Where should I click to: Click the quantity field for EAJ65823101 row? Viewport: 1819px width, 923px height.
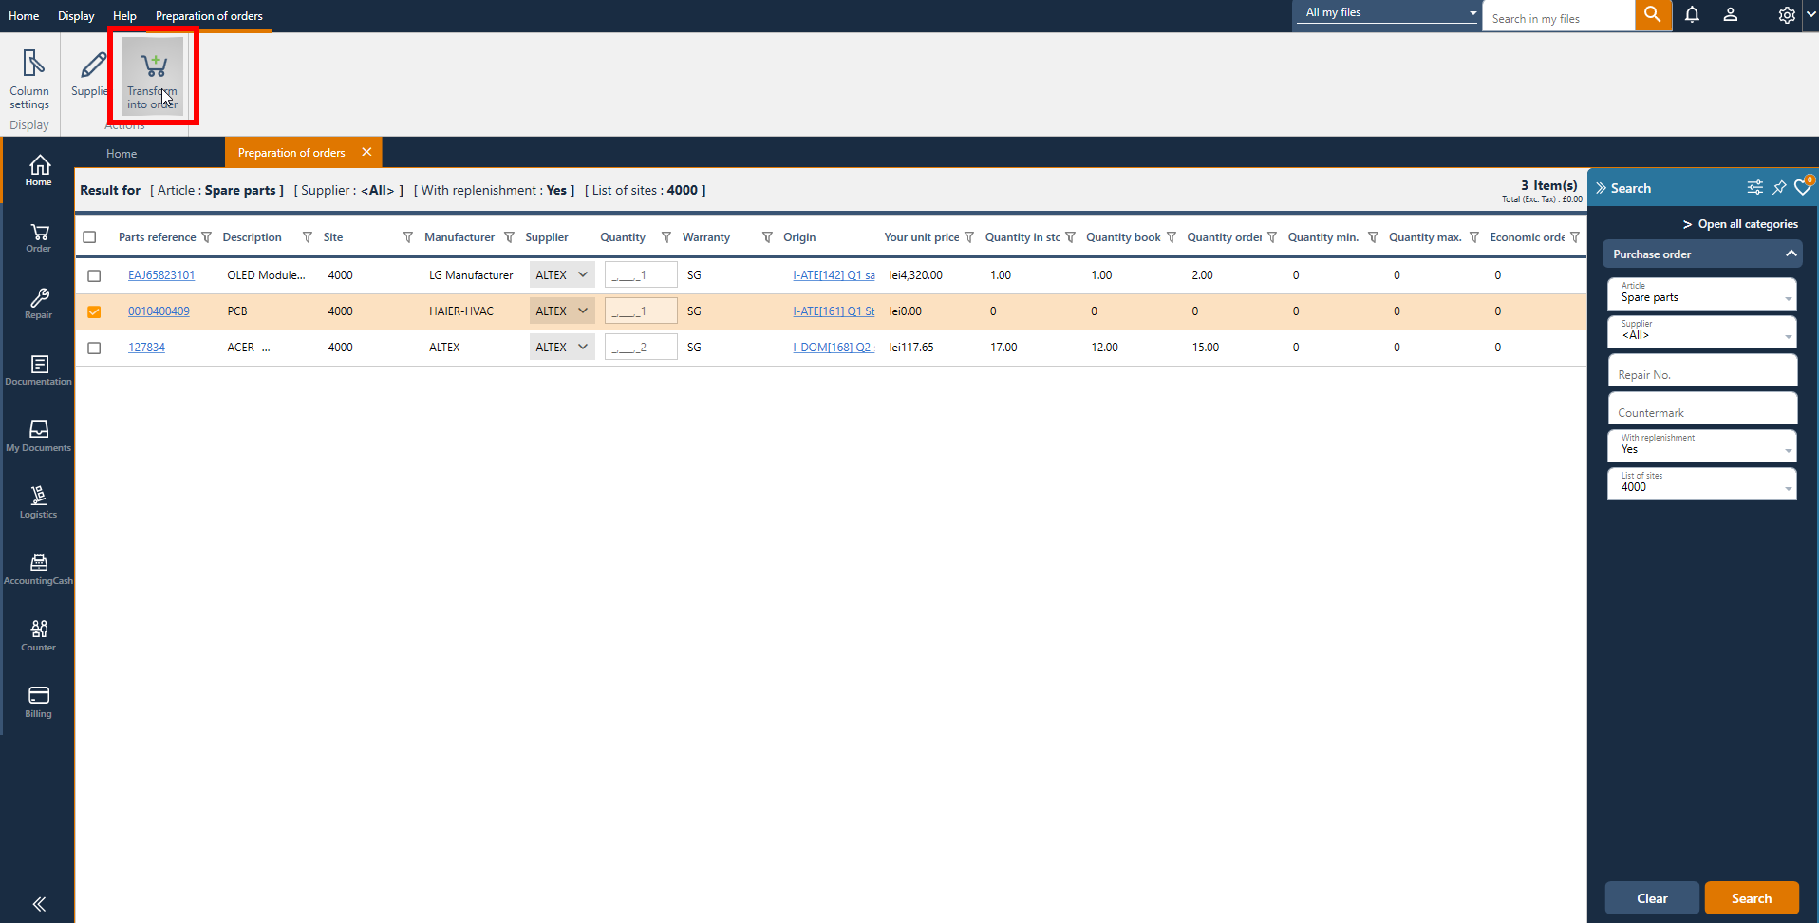641,274
